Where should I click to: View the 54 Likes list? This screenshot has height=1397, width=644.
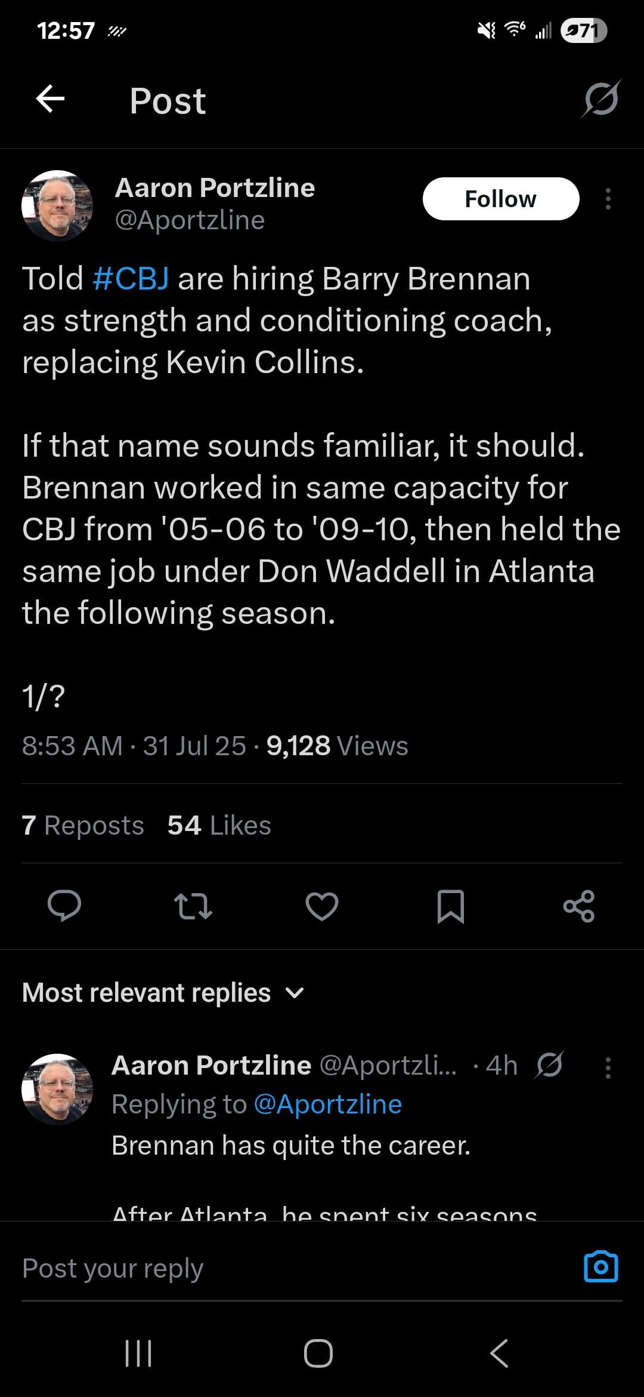(219, 825)
